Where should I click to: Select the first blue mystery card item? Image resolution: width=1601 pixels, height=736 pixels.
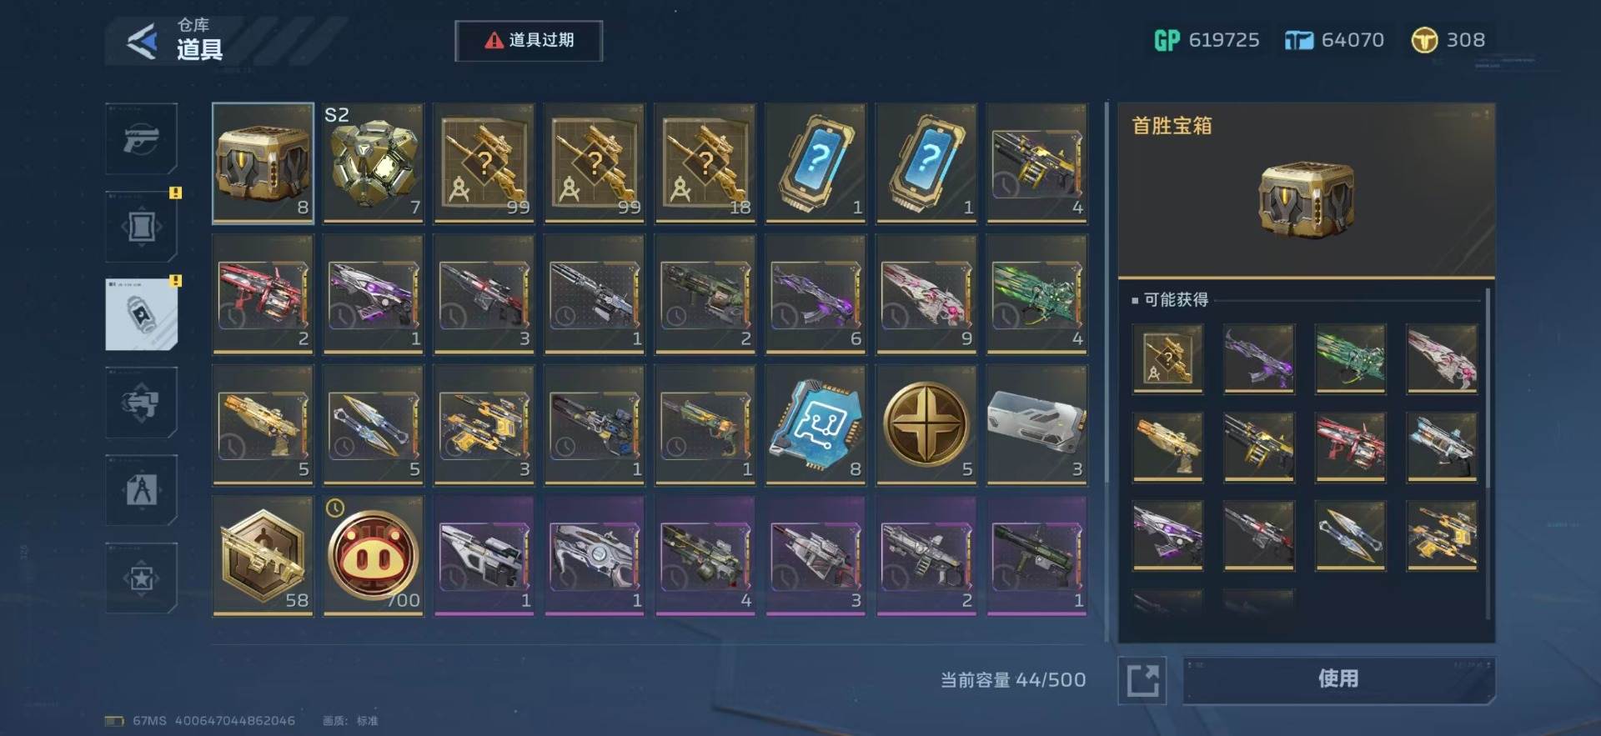[x=816, y=163]
